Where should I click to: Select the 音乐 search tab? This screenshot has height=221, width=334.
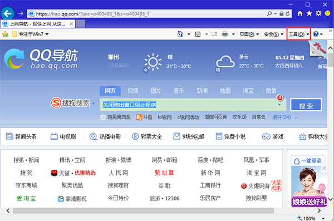(x=179, y=91)
